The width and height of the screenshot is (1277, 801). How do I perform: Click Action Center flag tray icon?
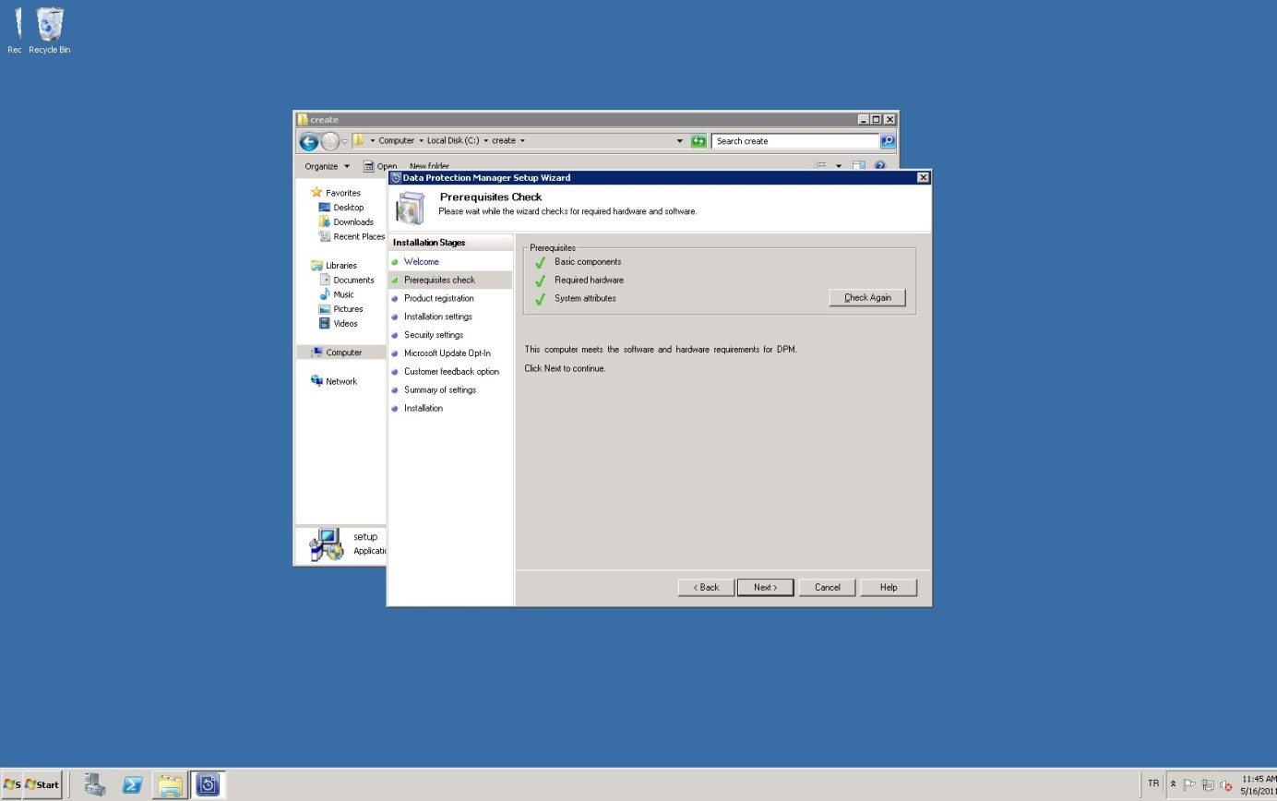(1189, 785)
